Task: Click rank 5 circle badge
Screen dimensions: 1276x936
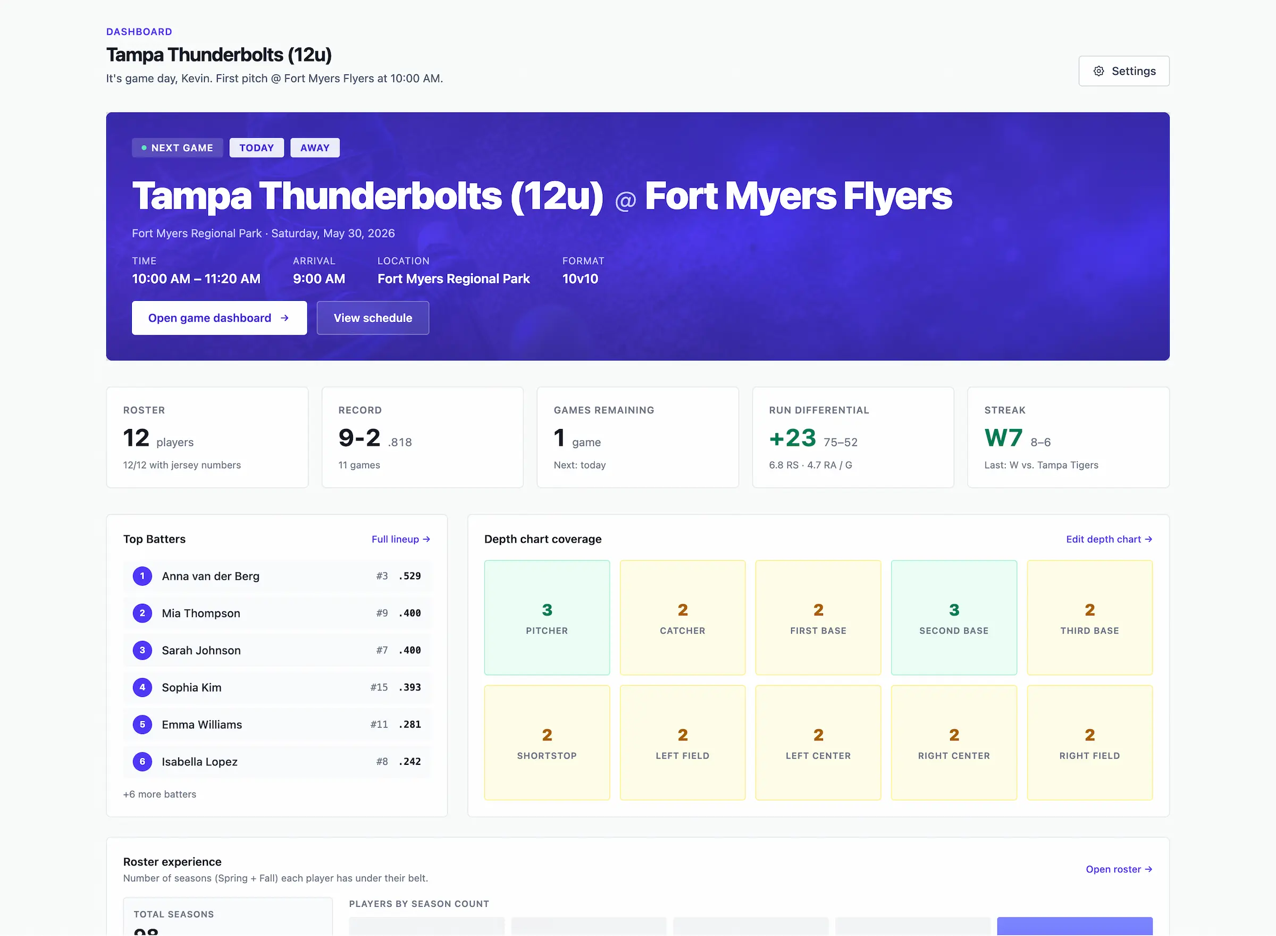Action: [142, 724]
